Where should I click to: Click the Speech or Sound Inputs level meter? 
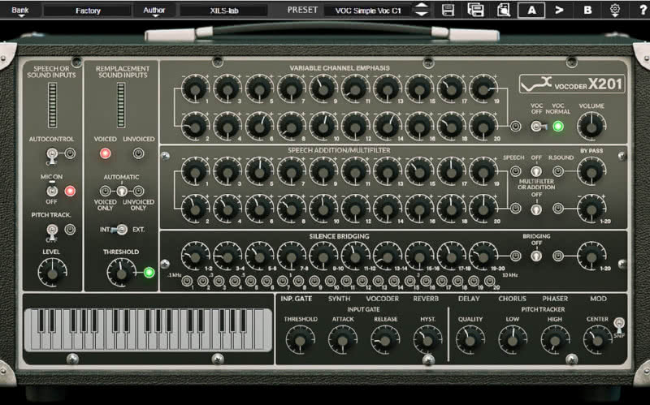52,105
